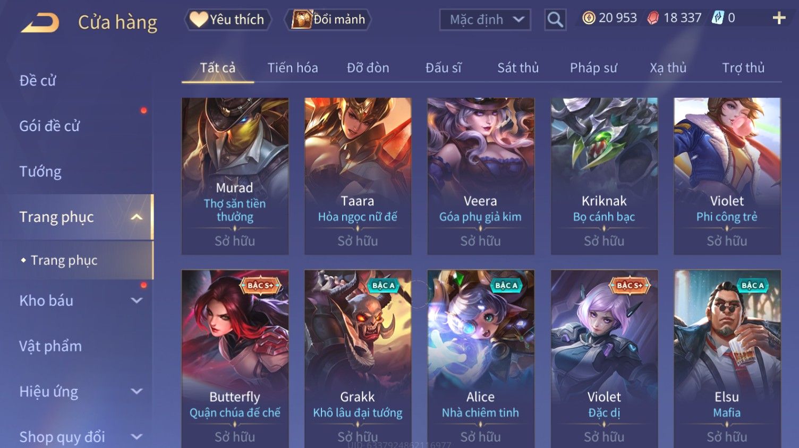Screen dimensions: 799x448
Task: Open the Elsu Mafia skin card
Action: click(727, 359)
